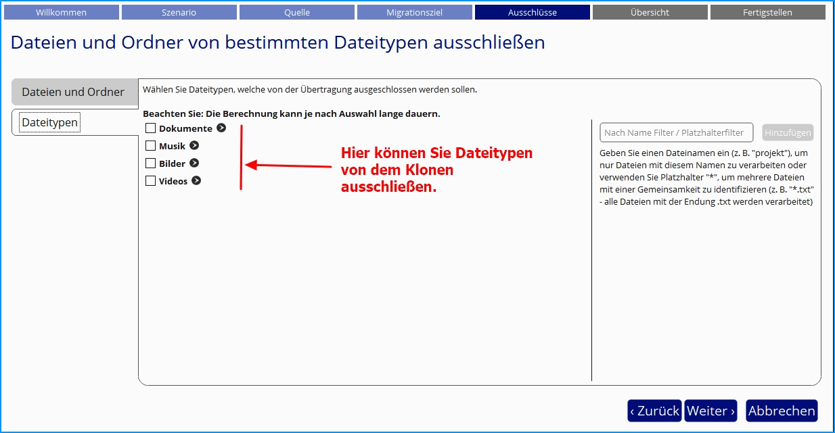Expand the Videos file type arrow

[196, 180]
